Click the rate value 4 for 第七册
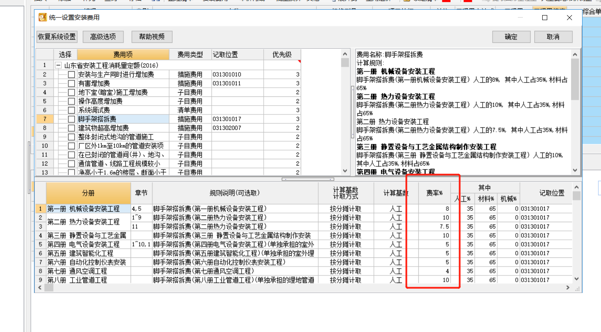 pos(435,271)
